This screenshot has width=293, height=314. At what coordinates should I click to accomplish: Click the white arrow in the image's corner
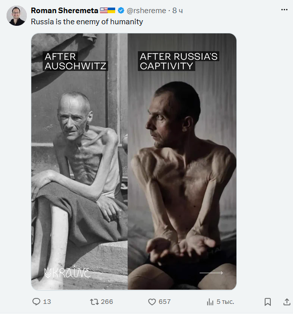pos(211,273)
